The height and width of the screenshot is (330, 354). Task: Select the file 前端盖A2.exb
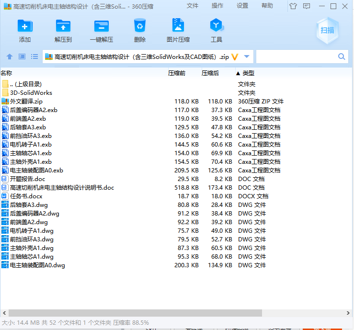point(28,119)
